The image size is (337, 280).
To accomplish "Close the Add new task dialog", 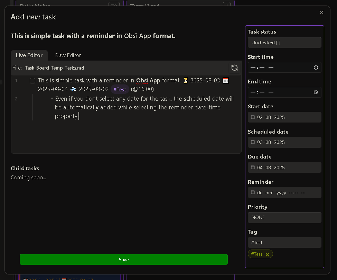I will tap(321, 12).
